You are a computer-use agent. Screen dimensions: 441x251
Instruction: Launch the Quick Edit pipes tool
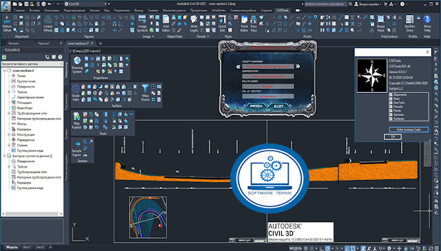tap(222, 23)
